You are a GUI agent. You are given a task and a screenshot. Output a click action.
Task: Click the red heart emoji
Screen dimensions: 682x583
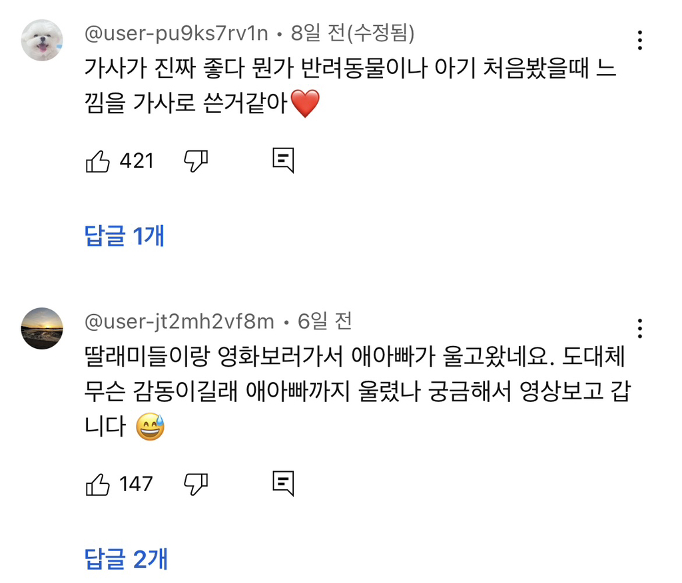[305, 104]
